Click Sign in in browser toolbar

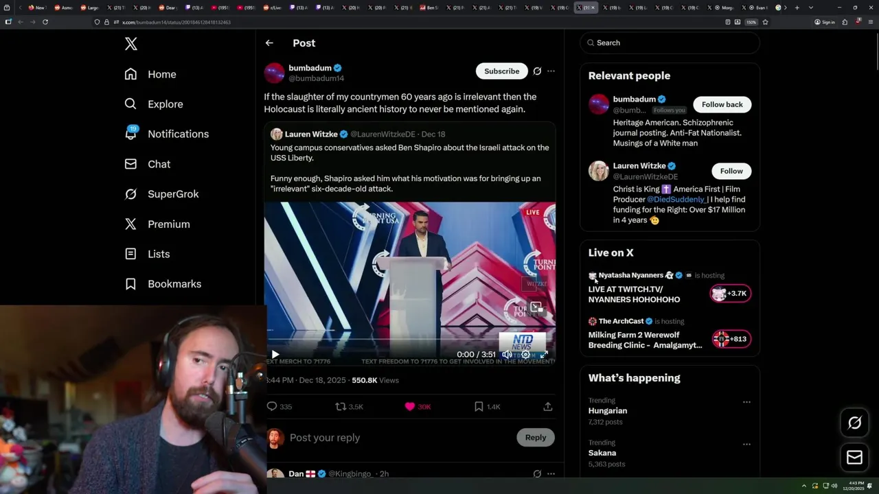825,22
